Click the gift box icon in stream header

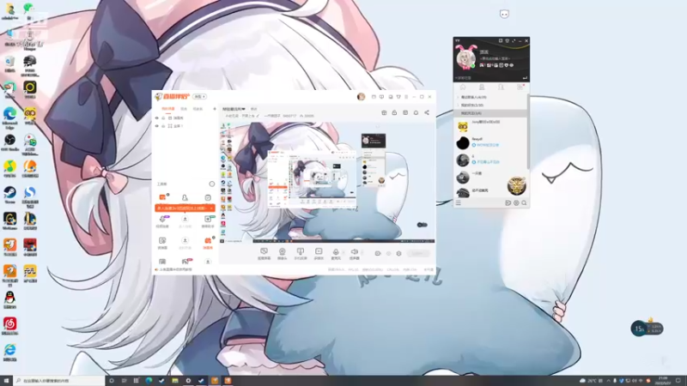click(x=384, y=113)
